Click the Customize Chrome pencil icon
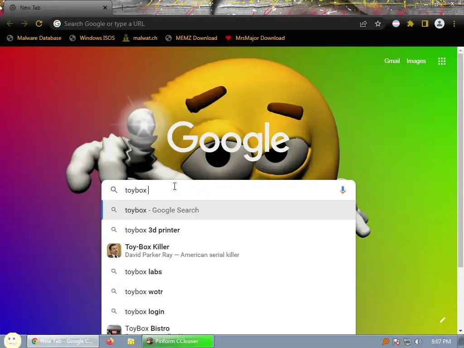The width and height of the screenshot is (464, 348). point(443,320)
